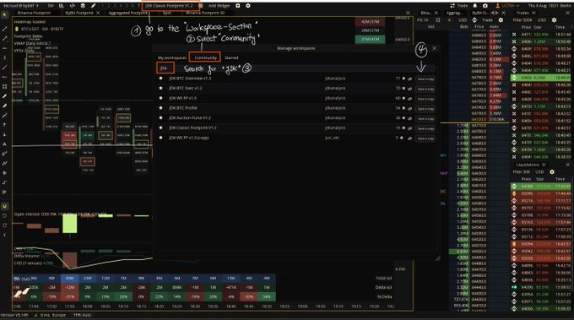Select the pencil draw icon in top bar
Viewport: 574px width, 320px height.
tap(94, 6)
